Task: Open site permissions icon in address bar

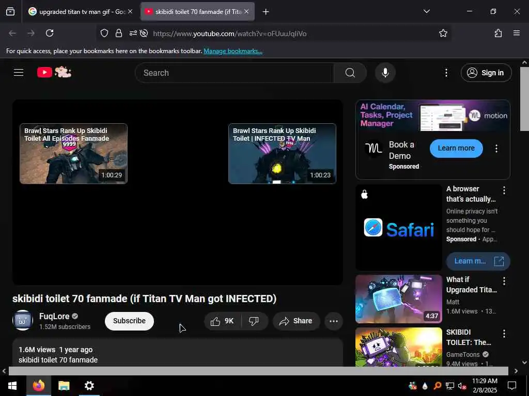Action: [x=133, y=34]
